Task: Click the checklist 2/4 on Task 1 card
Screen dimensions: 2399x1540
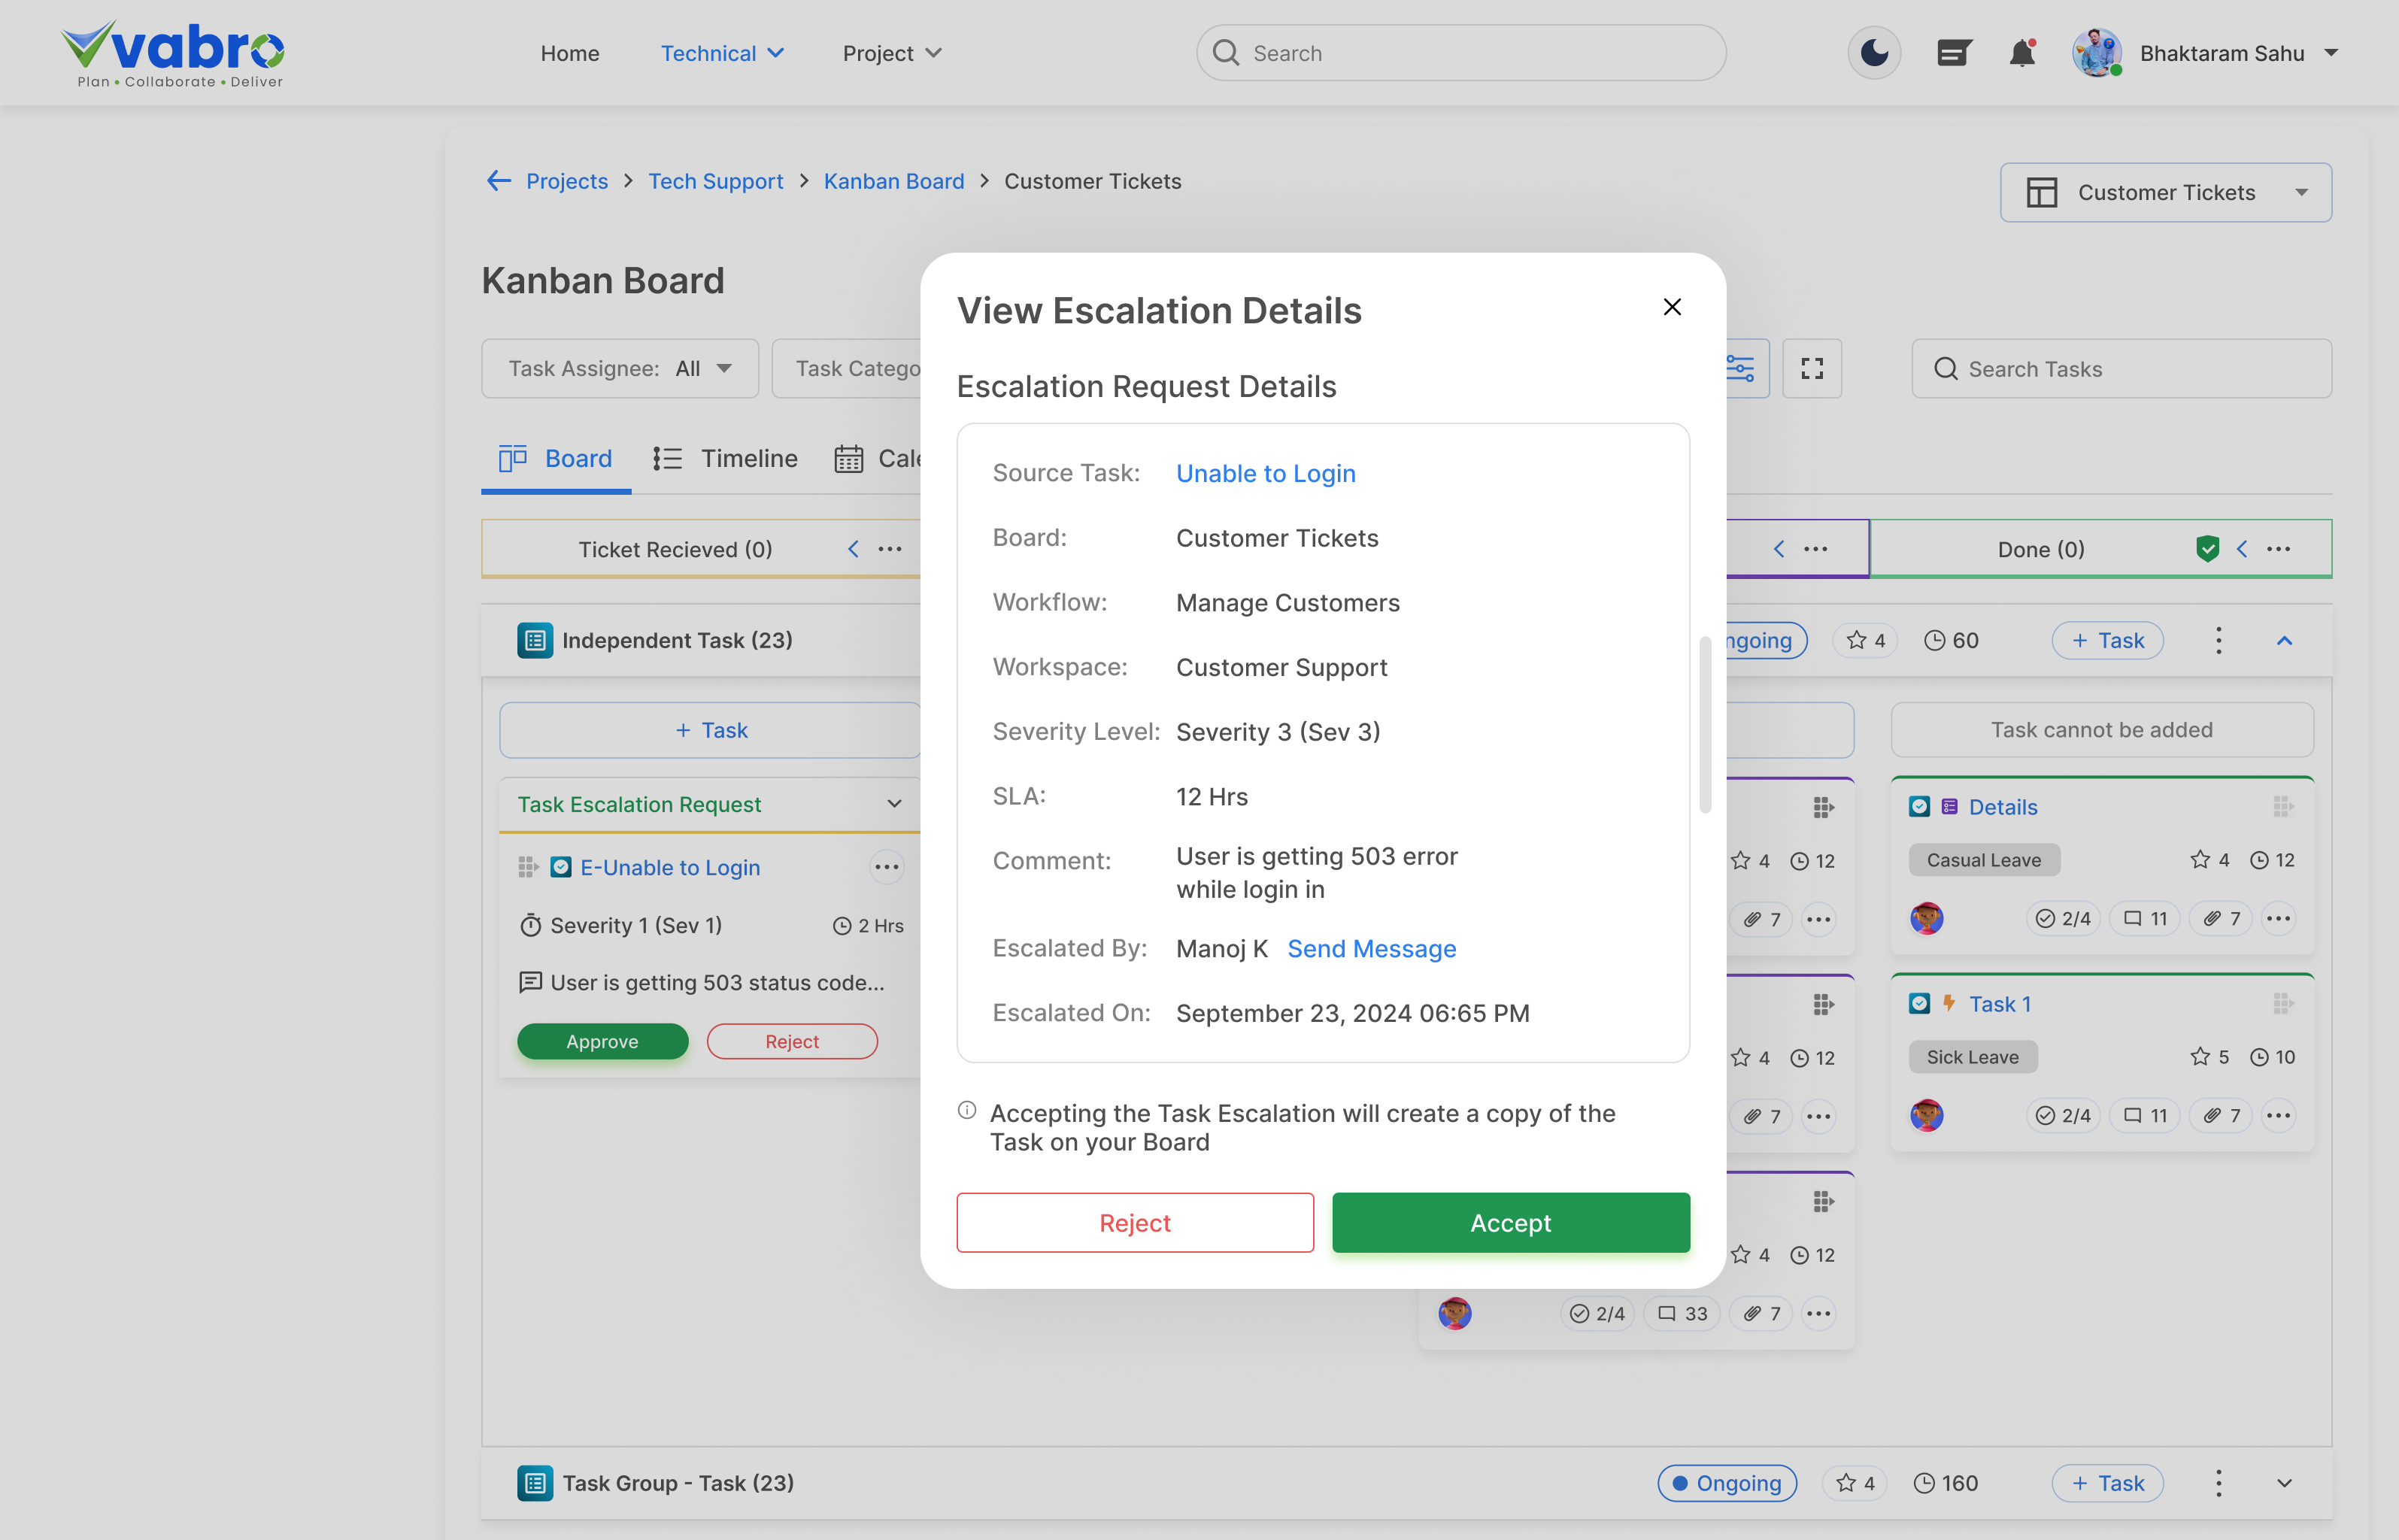Action: [x=2064, y=1115]
